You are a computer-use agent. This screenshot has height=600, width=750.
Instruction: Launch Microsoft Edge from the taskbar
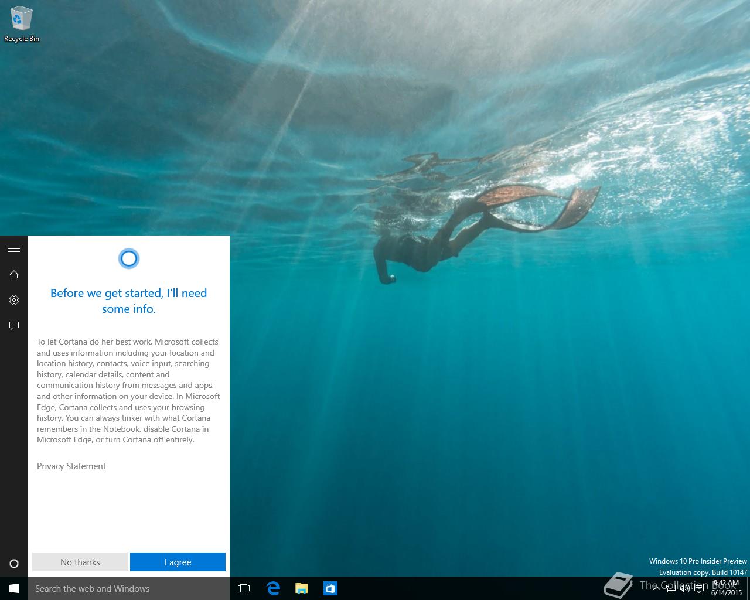pos(273,588)
